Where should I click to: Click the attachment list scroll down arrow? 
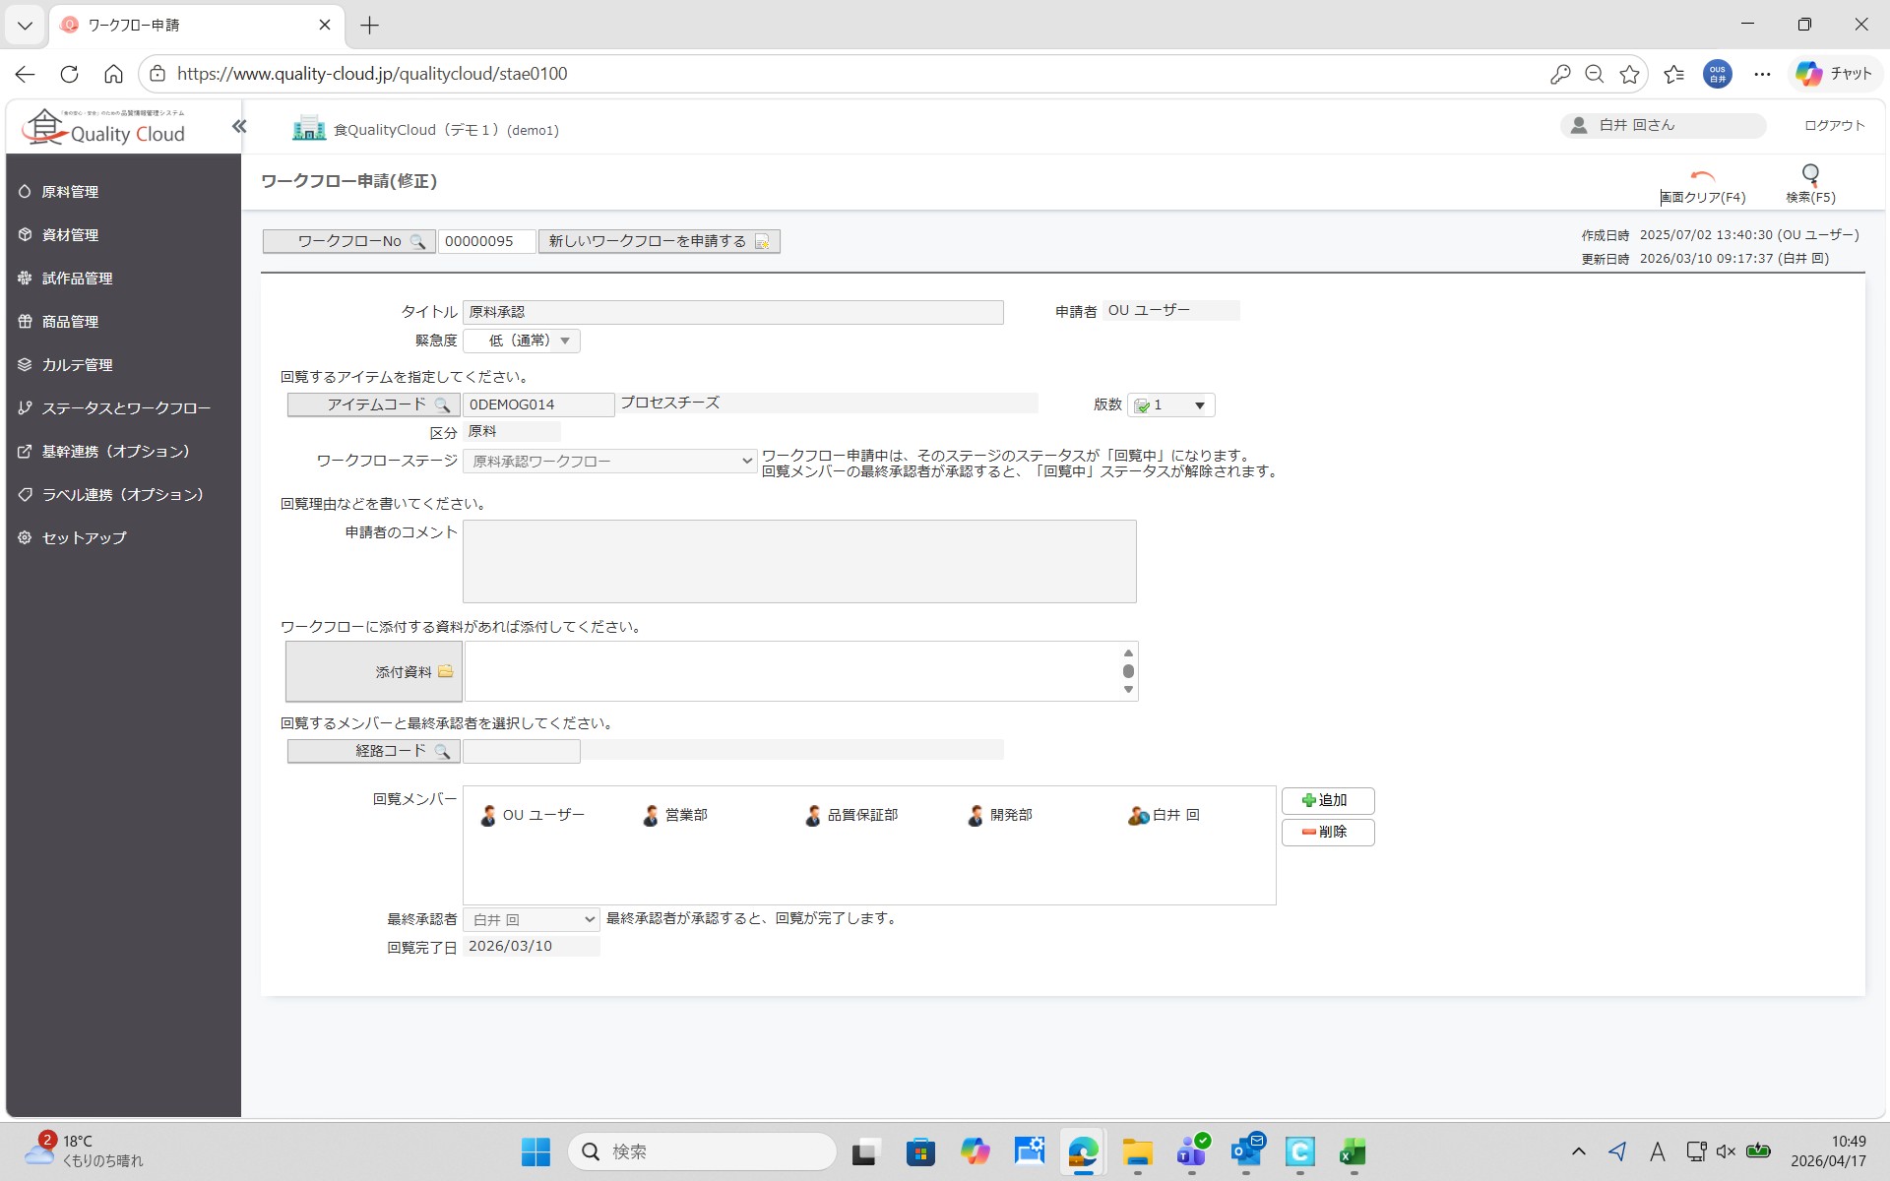coord(1128,690)
